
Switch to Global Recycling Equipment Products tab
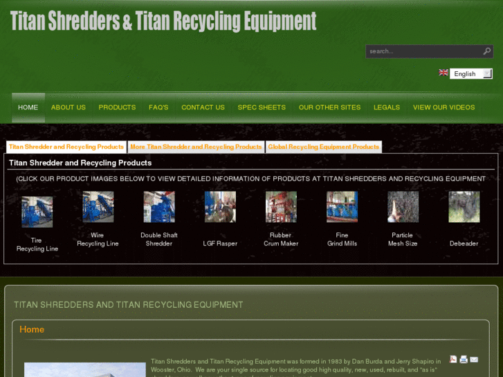pyautogui.click(x=324, y=147)
